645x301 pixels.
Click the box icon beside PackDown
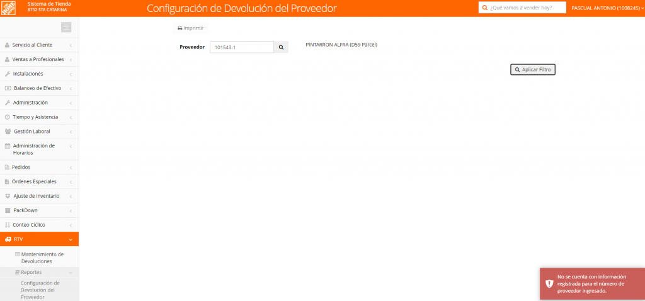(x=8, y=210)
